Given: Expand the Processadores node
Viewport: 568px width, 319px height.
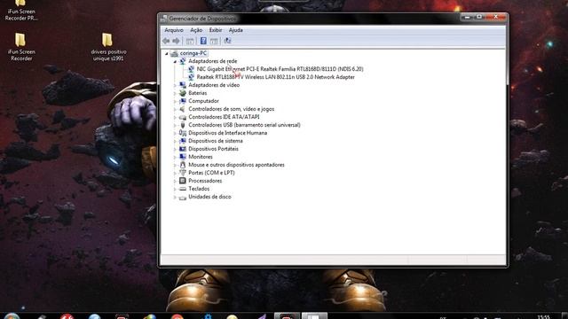Looking at the screenshot, I should (175, 181).
